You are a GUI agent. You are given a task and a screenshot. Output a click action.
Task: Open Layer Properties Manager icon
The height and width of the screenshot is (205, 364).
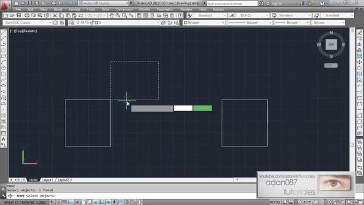click(x=71, y=23)
